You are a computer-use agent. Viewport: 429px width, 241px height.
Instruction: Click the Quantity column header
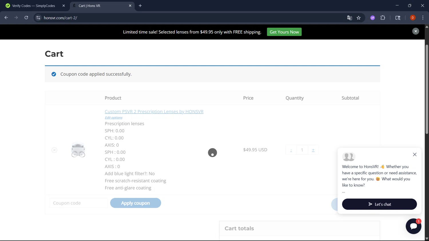[x=295, y=98]
